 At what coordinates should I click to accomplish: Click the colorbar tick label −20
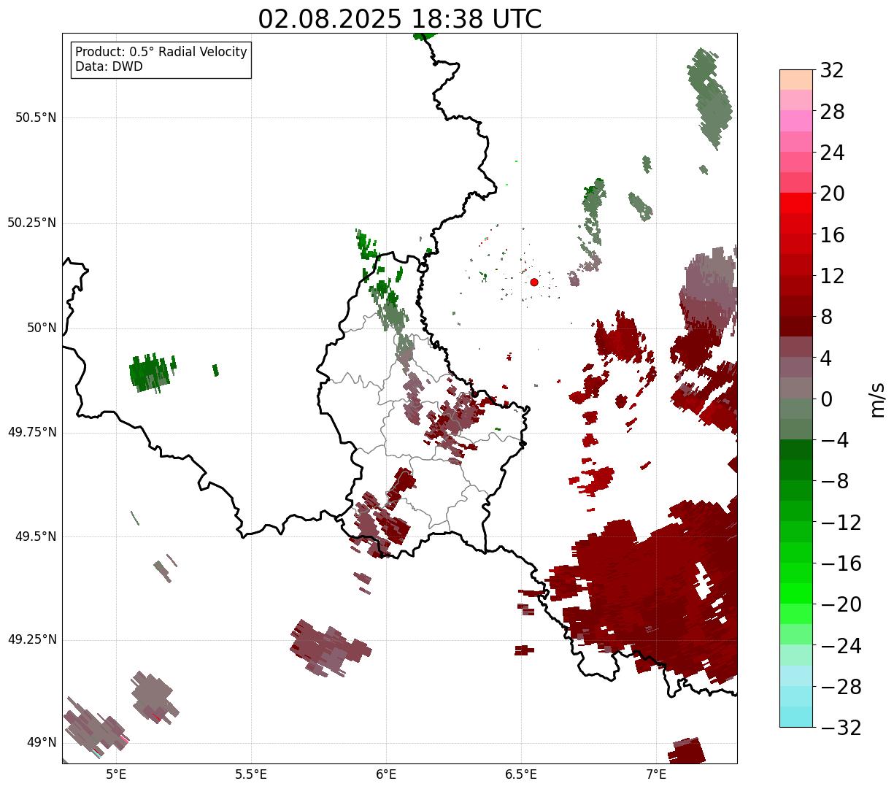click(841, 604)
